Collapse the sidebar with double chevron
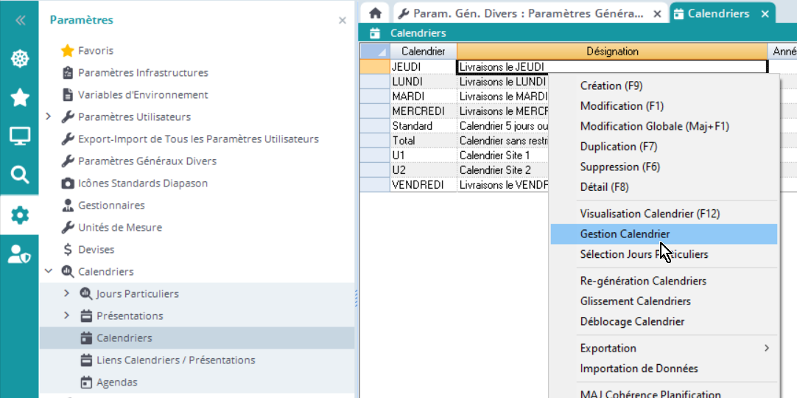 click(x=20, y=21)
